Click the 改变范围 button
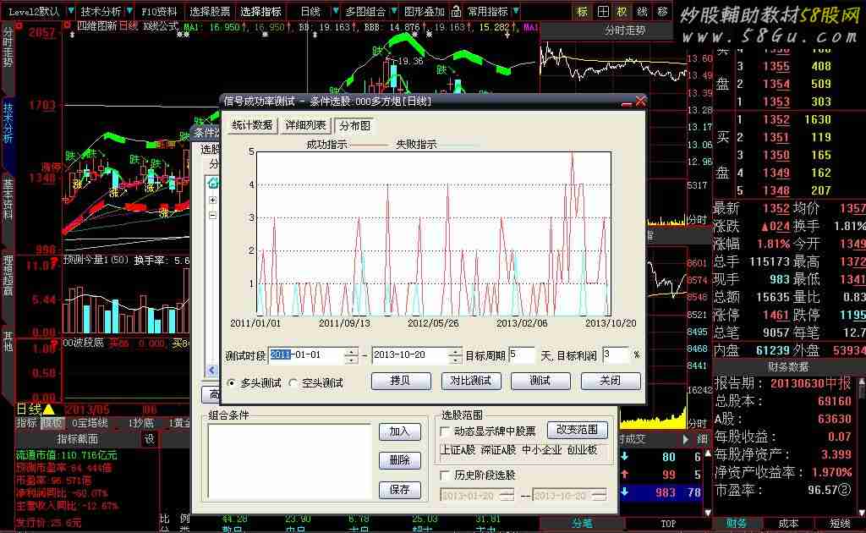 point(577,430)
